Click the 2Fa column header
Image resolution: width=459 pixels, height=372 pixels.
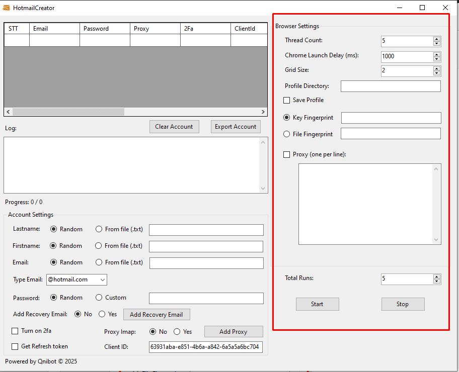click(205, 29)
